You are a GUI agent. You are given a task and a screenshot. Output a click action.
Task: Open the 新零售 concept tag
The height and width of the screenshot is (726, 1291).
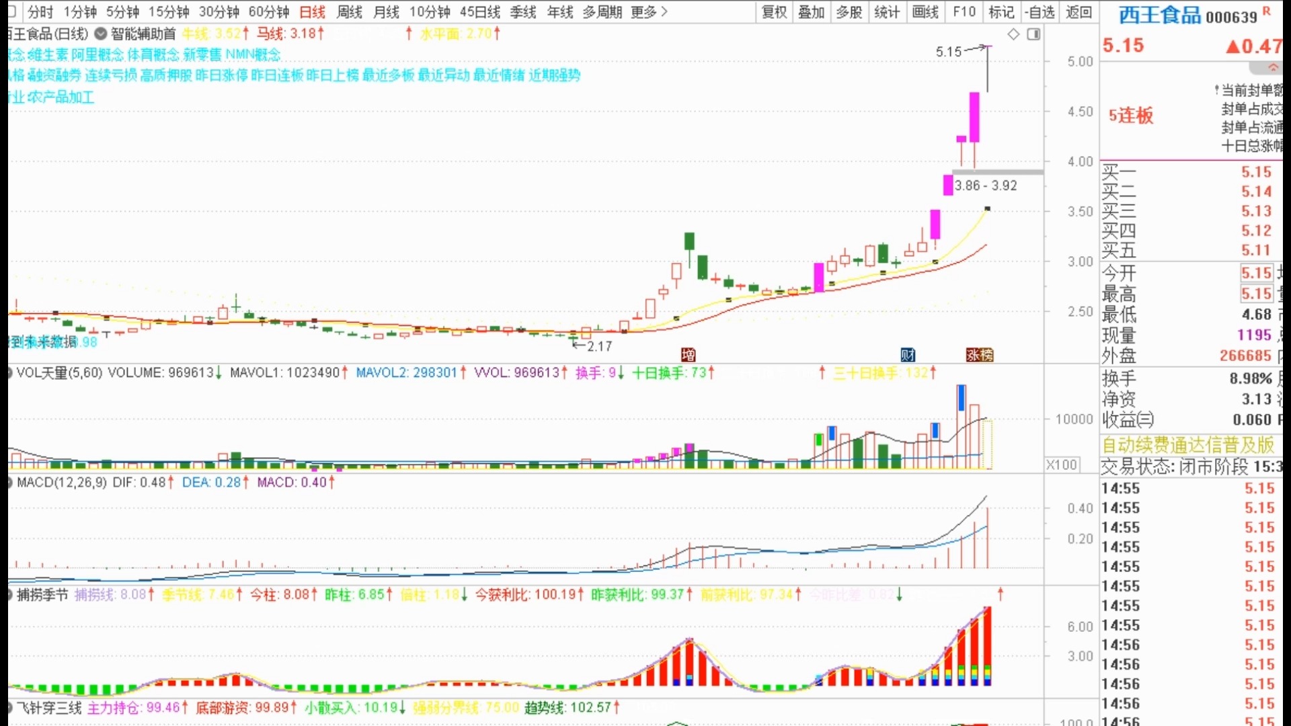tap(203, 54)
